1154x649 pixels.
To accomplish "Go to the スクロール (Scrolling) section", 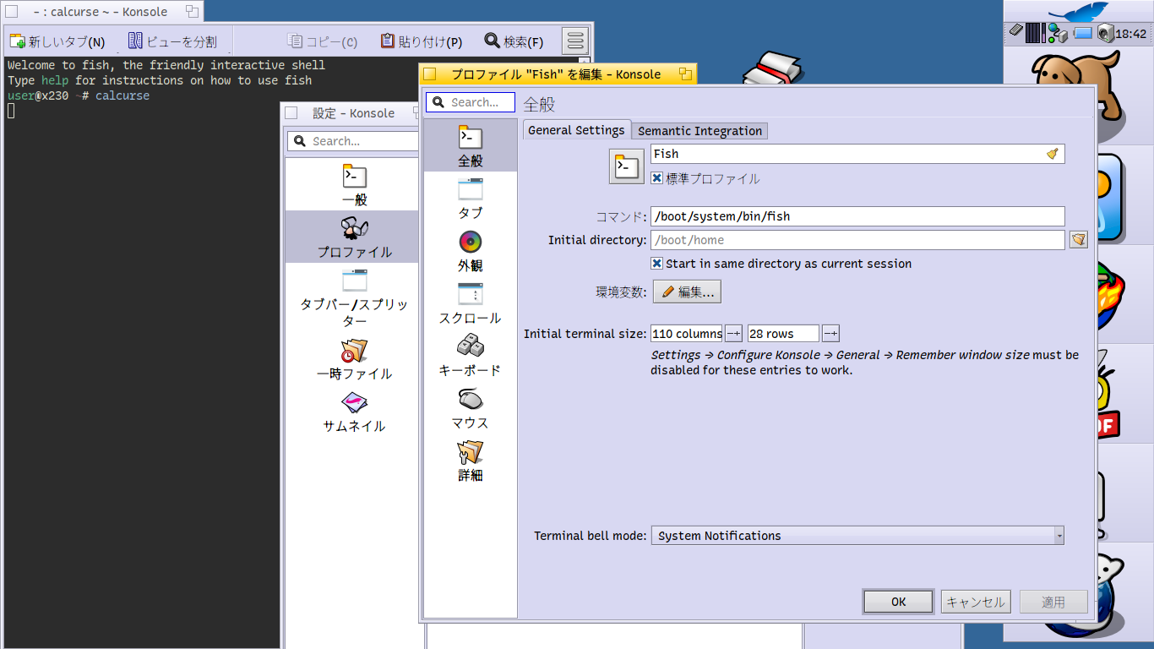I will 471,303.
